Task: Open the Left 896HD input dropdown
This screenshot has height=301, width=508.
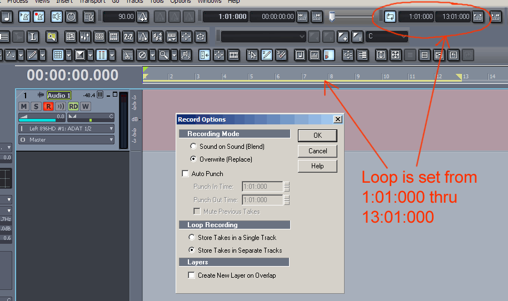Action: (x=111, y=128)
